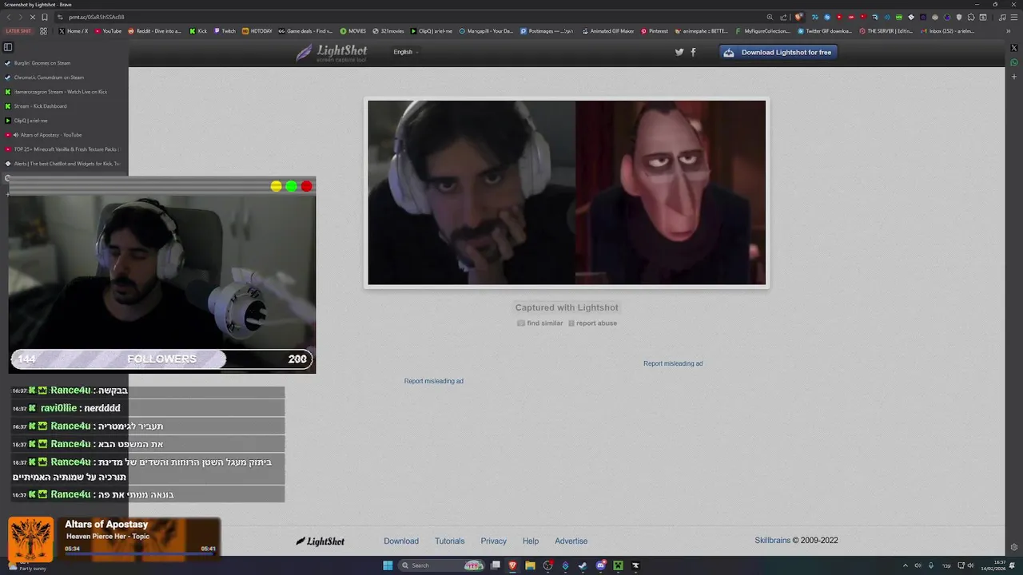Click the LightShot header logo
The width and height of the screenshot is (1023, 575).
332,53
